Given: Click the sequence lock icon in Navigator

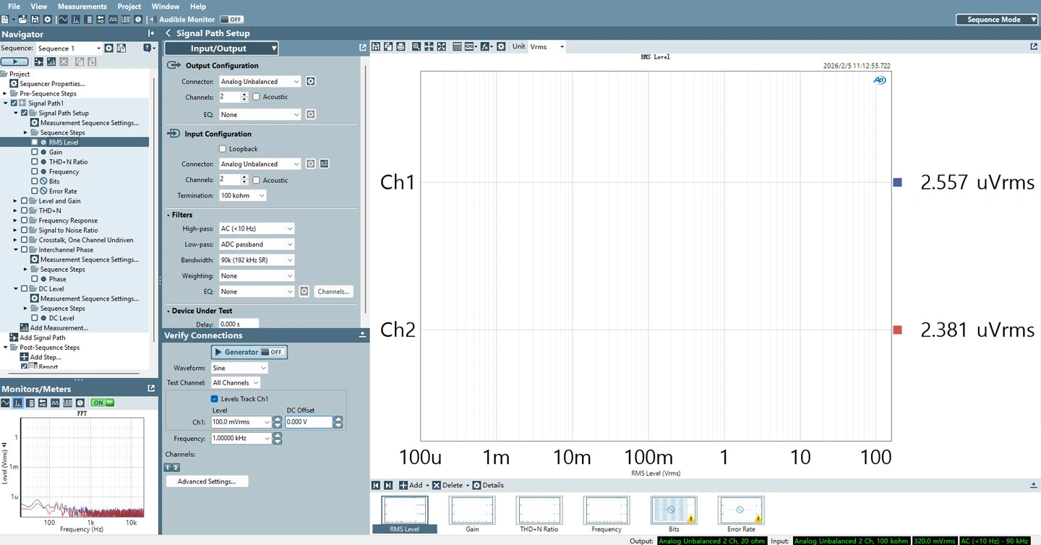Looking at the screenshot, I should (x=121, y=48).
